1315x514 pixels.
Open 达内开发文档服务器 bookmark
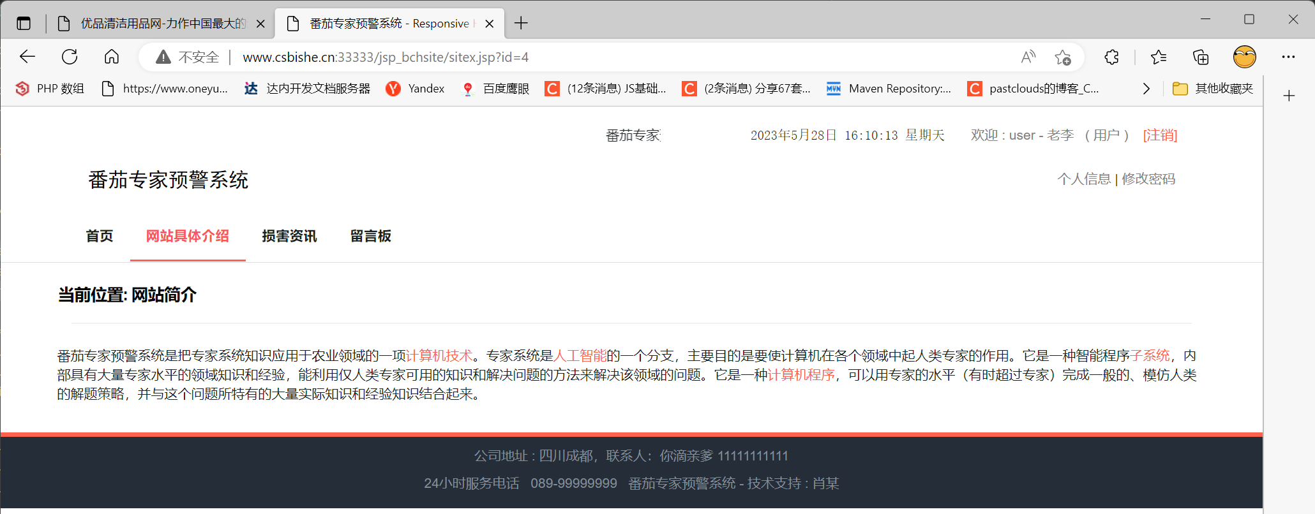[x=307, y=89]
